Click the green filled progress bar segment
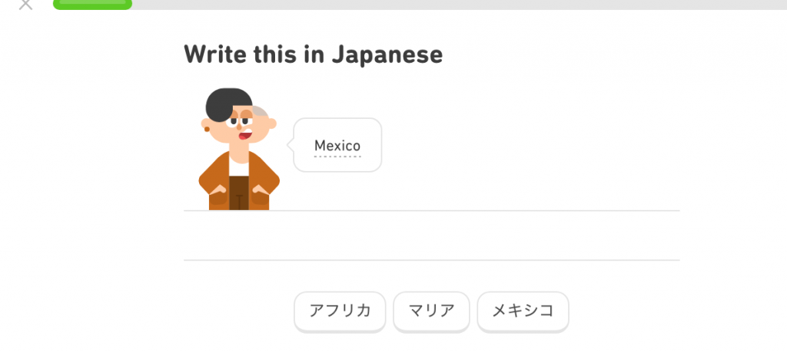787x352 pixels. 92,4
